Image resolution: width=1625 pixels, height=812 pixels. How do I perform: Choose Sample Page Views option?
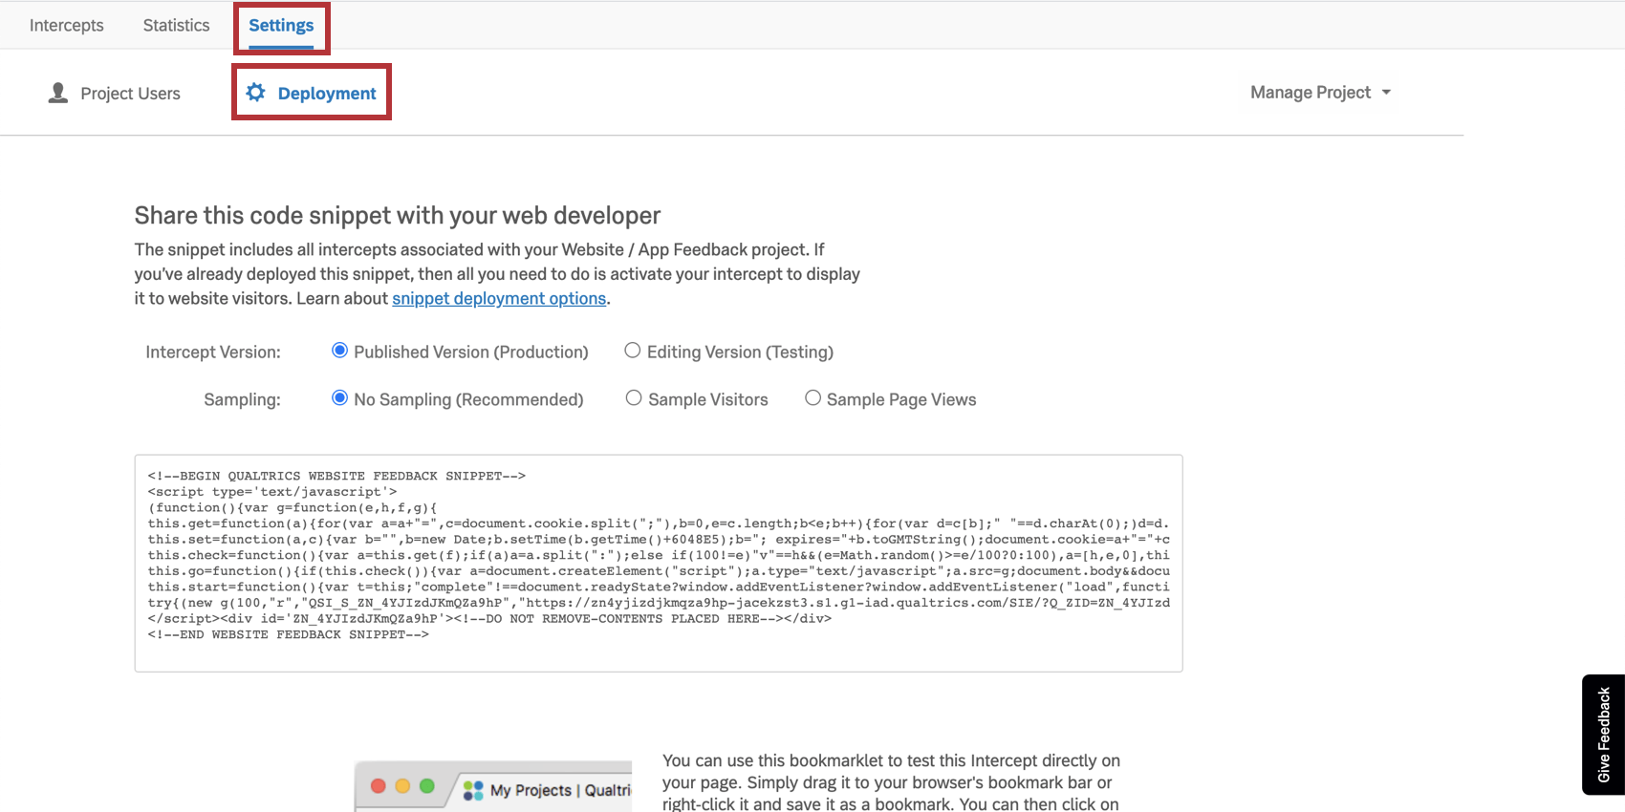[812, 398]
